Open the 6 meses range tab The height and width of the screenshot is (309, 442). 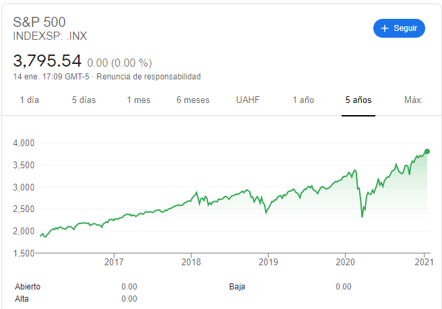193,100
